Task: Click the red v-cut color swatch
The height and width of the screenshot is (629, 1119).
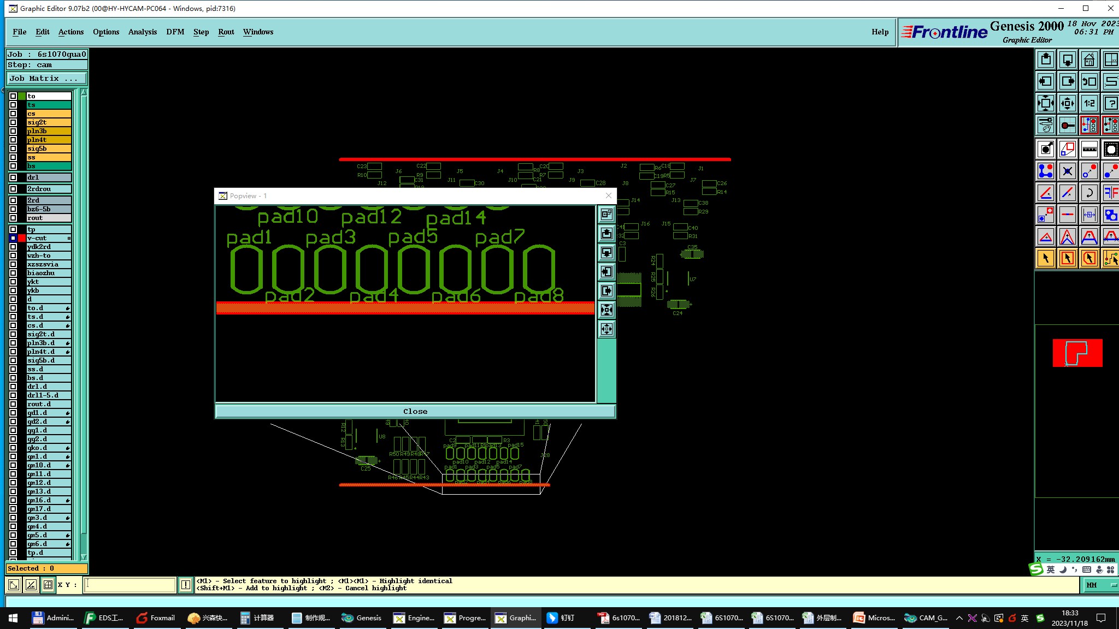Action: 22,238
